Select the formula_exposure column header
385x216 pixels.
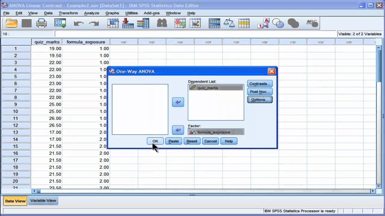pyautogui.click(x=86, y=42)
